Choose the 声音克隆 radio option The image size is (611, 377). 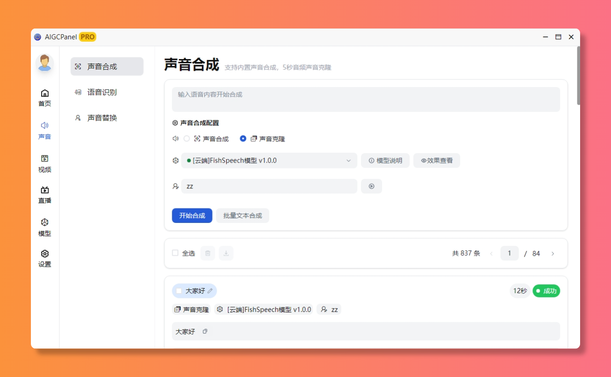point(243,139)
